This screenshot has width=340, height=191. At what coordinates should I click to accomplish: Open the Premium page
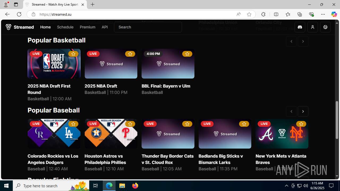(87, 27)
